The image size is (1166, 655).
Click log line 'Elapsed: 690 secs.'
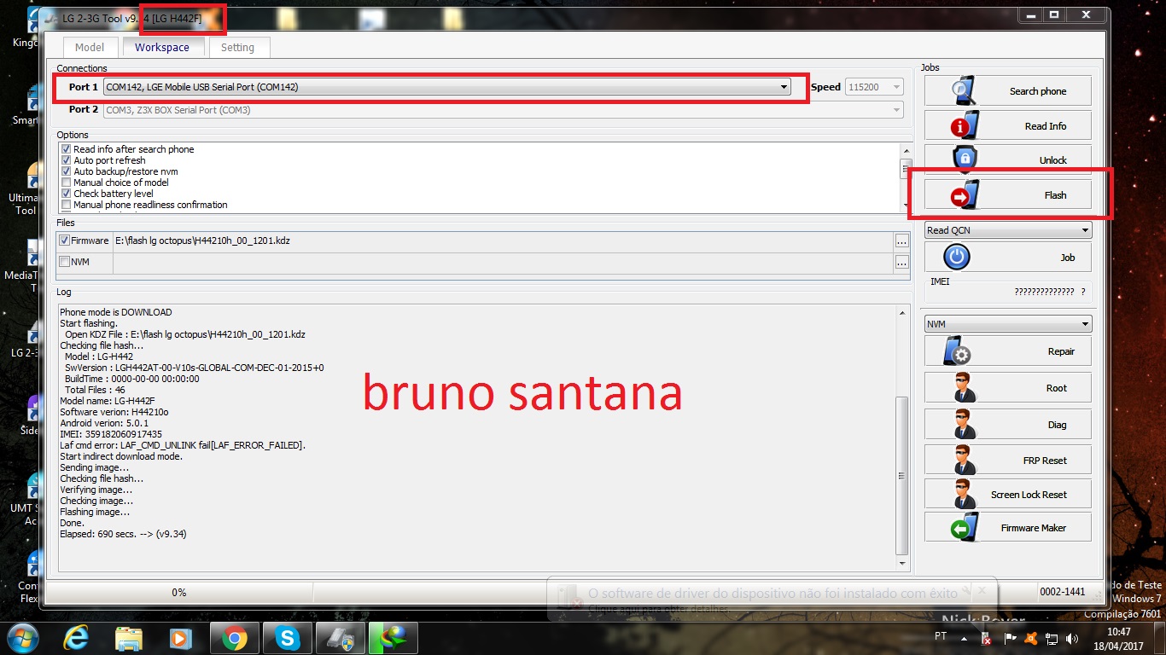123,534
